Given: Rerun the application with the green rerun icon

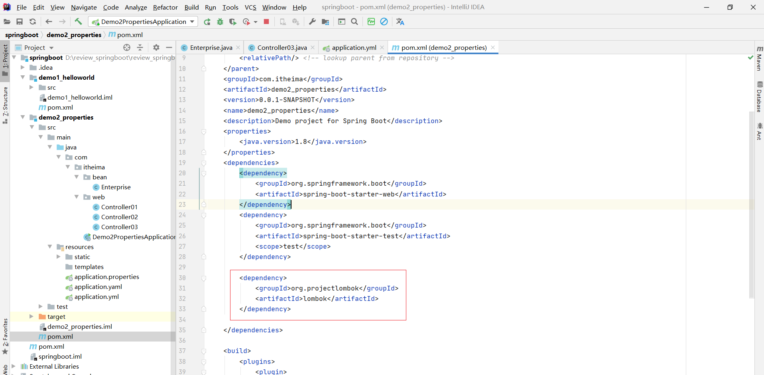Looking at the screenshot, I should coord(207,22).
